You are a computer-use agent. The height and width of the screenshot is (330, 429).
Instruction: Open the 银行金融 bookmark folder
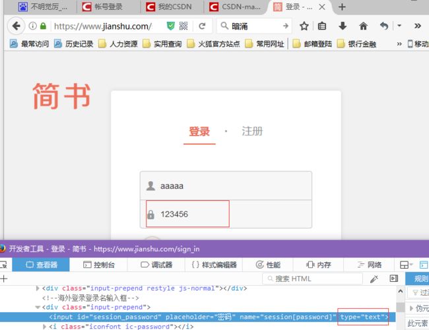coord(356,43)
